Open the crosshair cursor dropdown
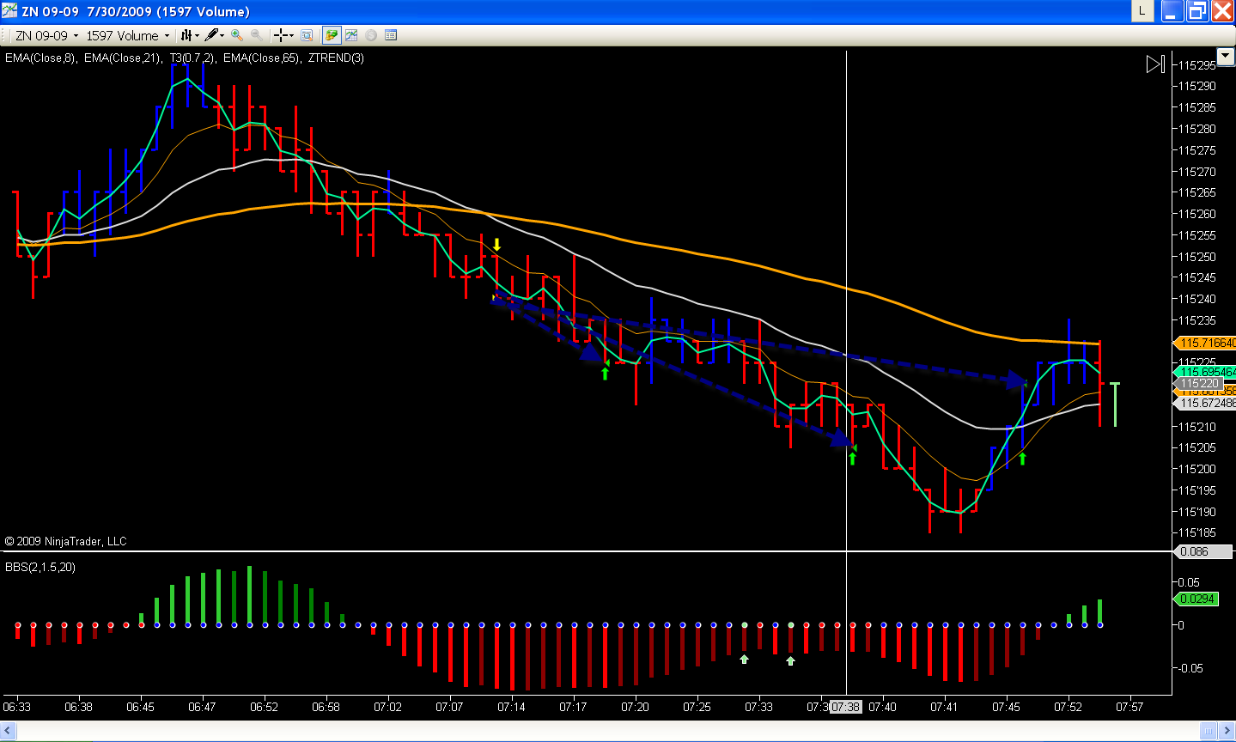 (283, 35)
